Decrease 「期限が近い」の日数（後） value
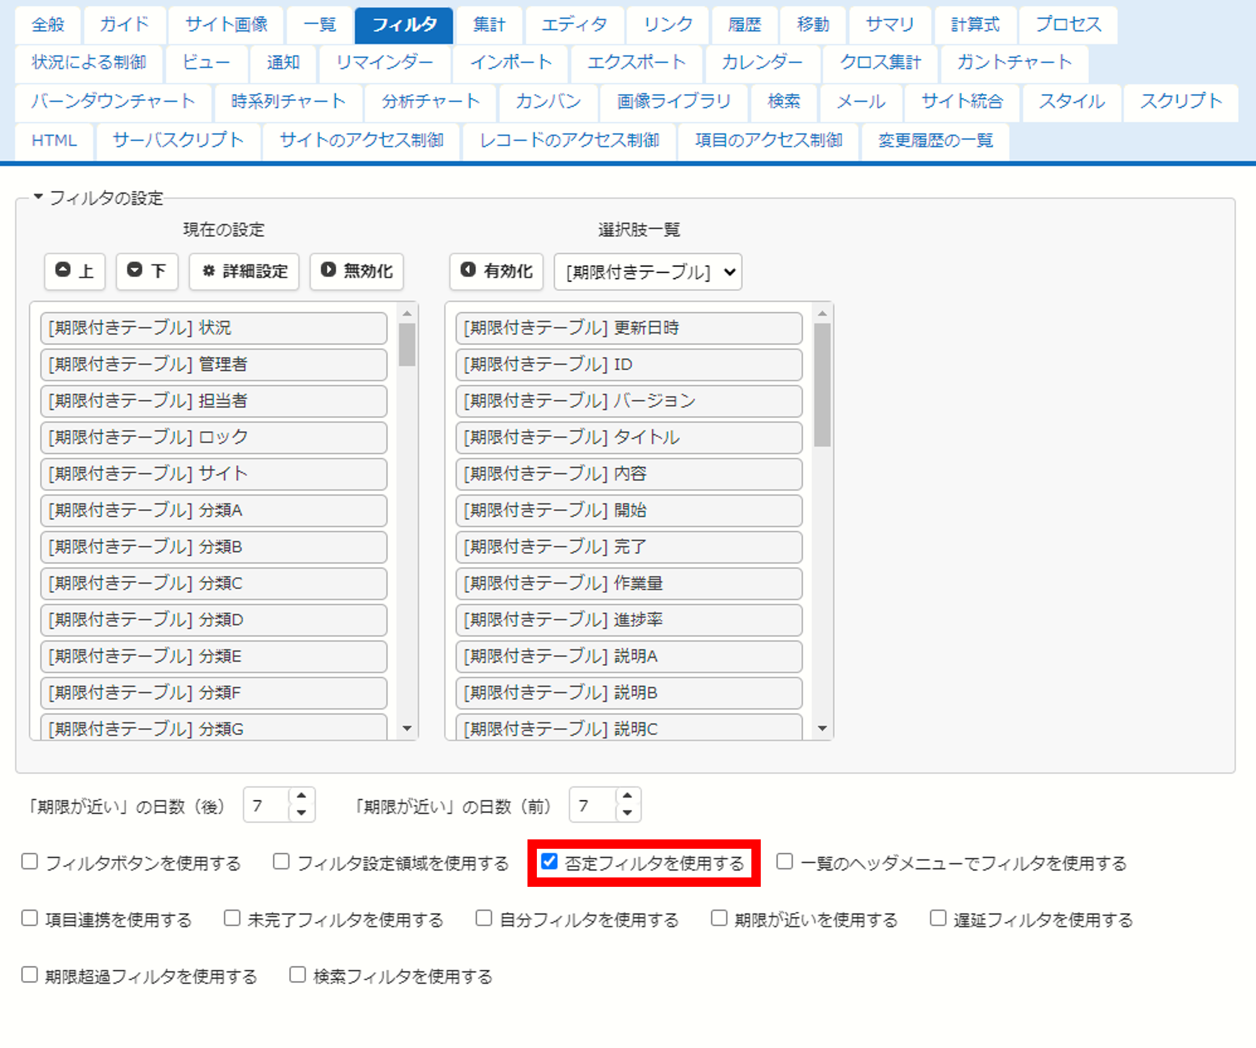The image size is (1256, 1048). (301, 813)
